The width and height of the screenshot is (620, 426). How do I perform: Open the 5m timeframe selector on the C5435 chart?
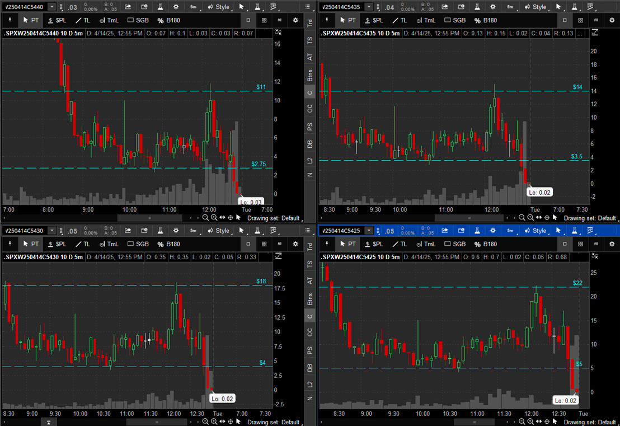pos(510,7)
